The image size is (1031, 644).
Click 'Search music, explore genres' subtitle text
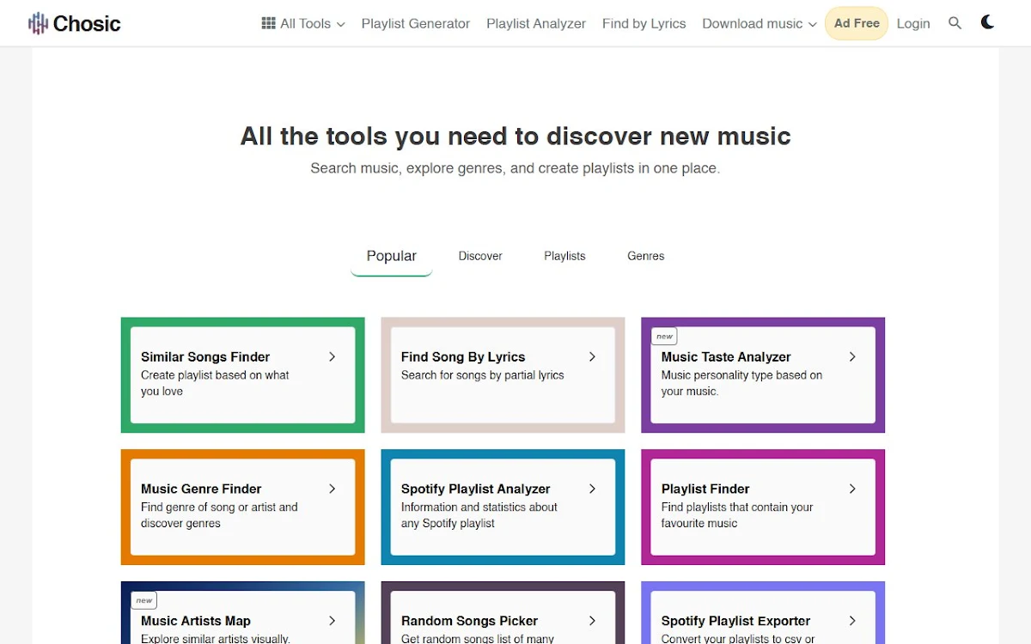point(515,168)
